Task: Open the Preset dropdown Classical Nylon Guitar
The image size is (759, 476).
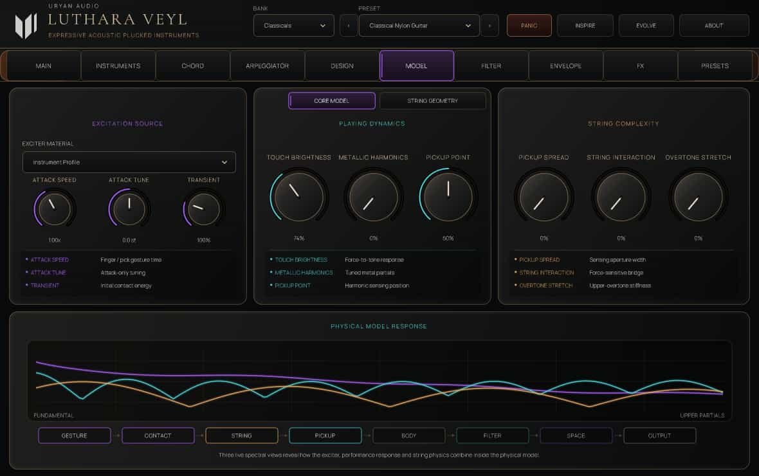Action: (x=419, y=26)
